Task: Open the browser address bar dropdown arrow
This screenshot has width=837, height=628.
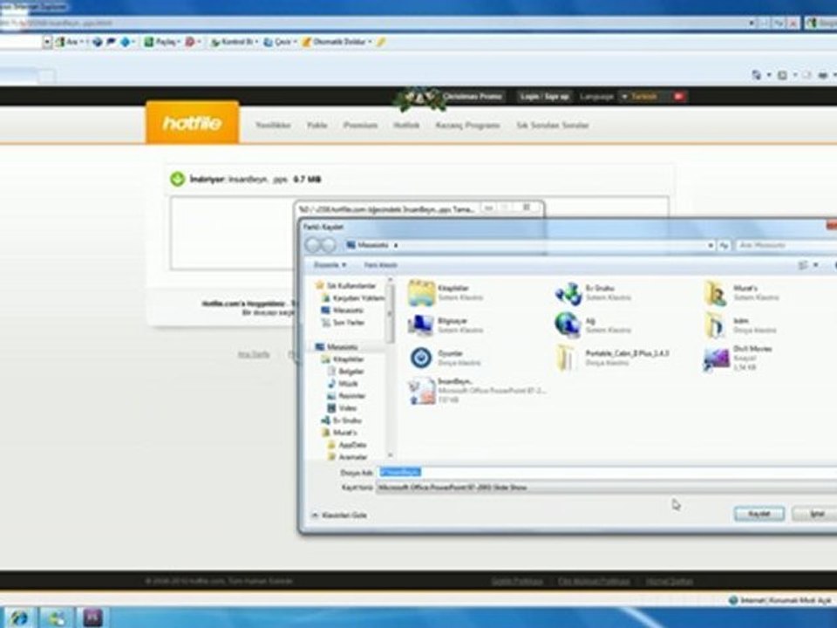Action: click(x=751, y=23)
